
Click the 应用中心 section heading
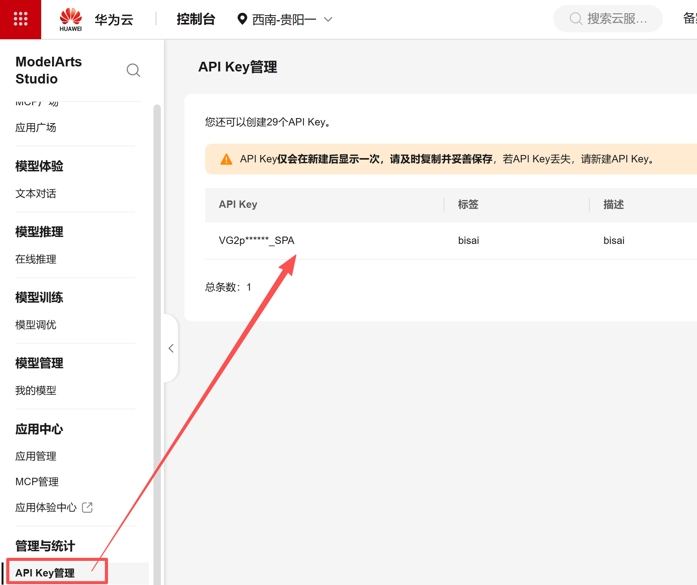39,429
